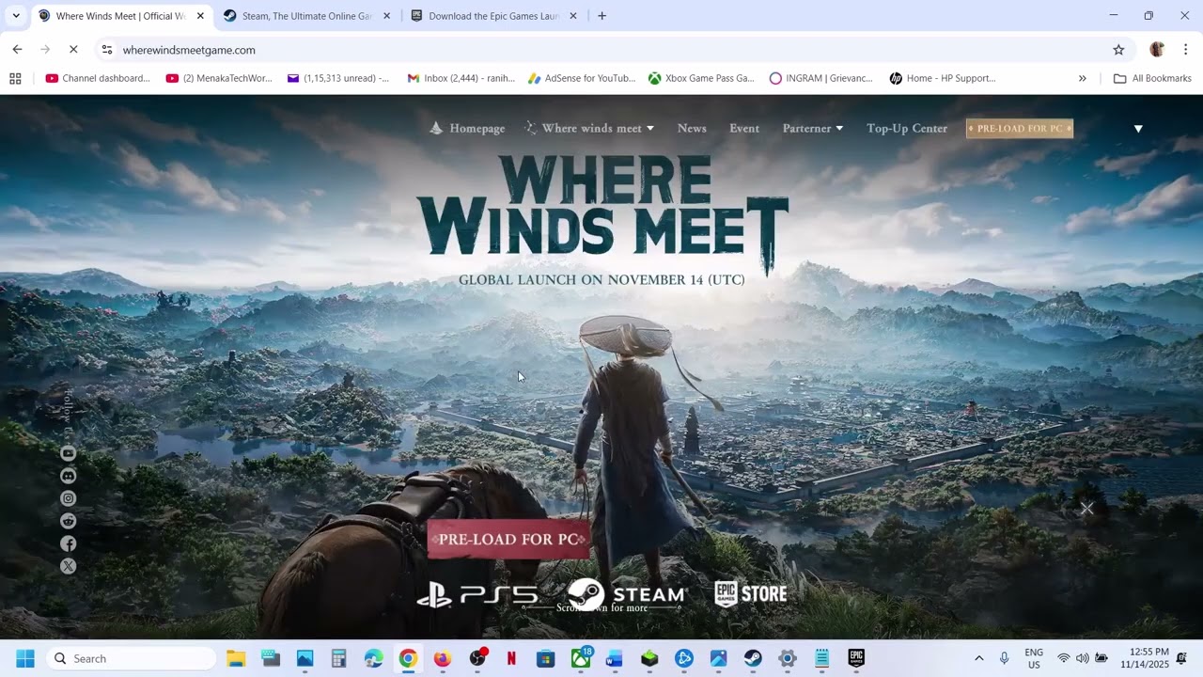Open the All Bookmarks folder

click(1152, 78)
